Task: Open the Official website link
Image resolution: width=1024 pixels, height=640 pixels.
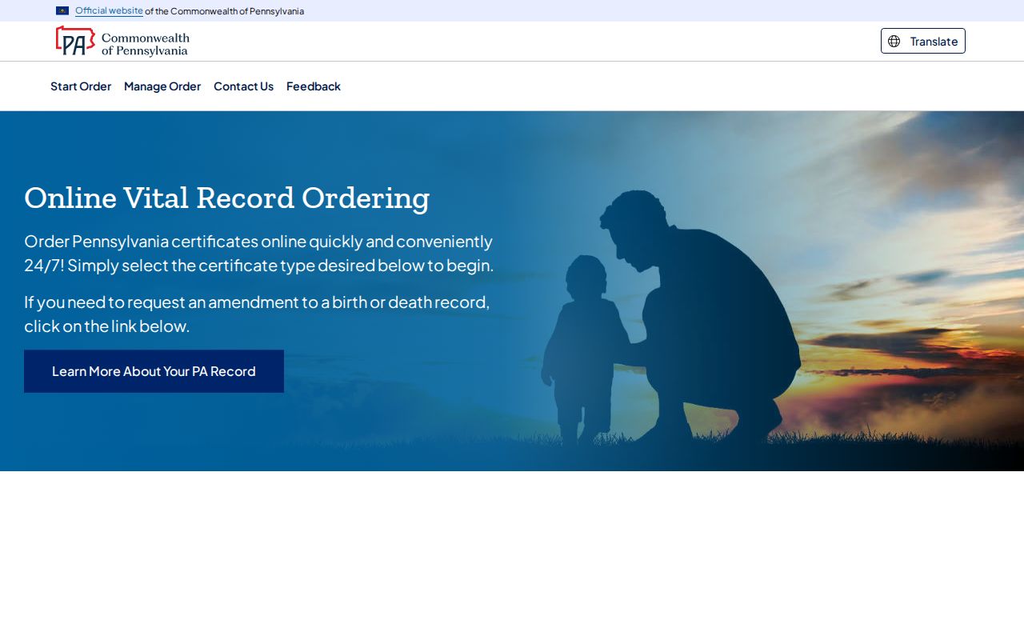Action: point(109,11)
